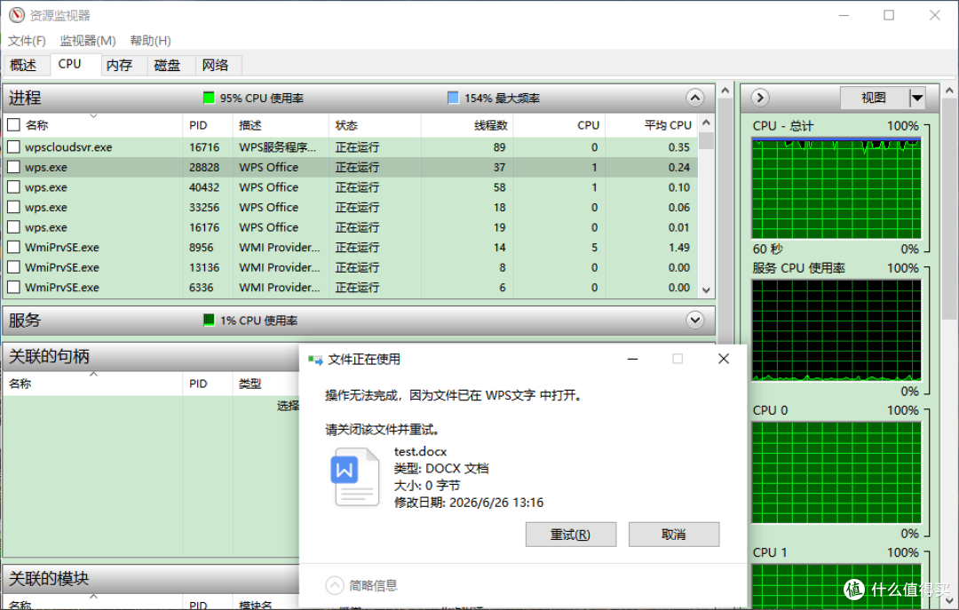
Task: Sort processes by the 平均 CPU column header
Action: (652, 125)
